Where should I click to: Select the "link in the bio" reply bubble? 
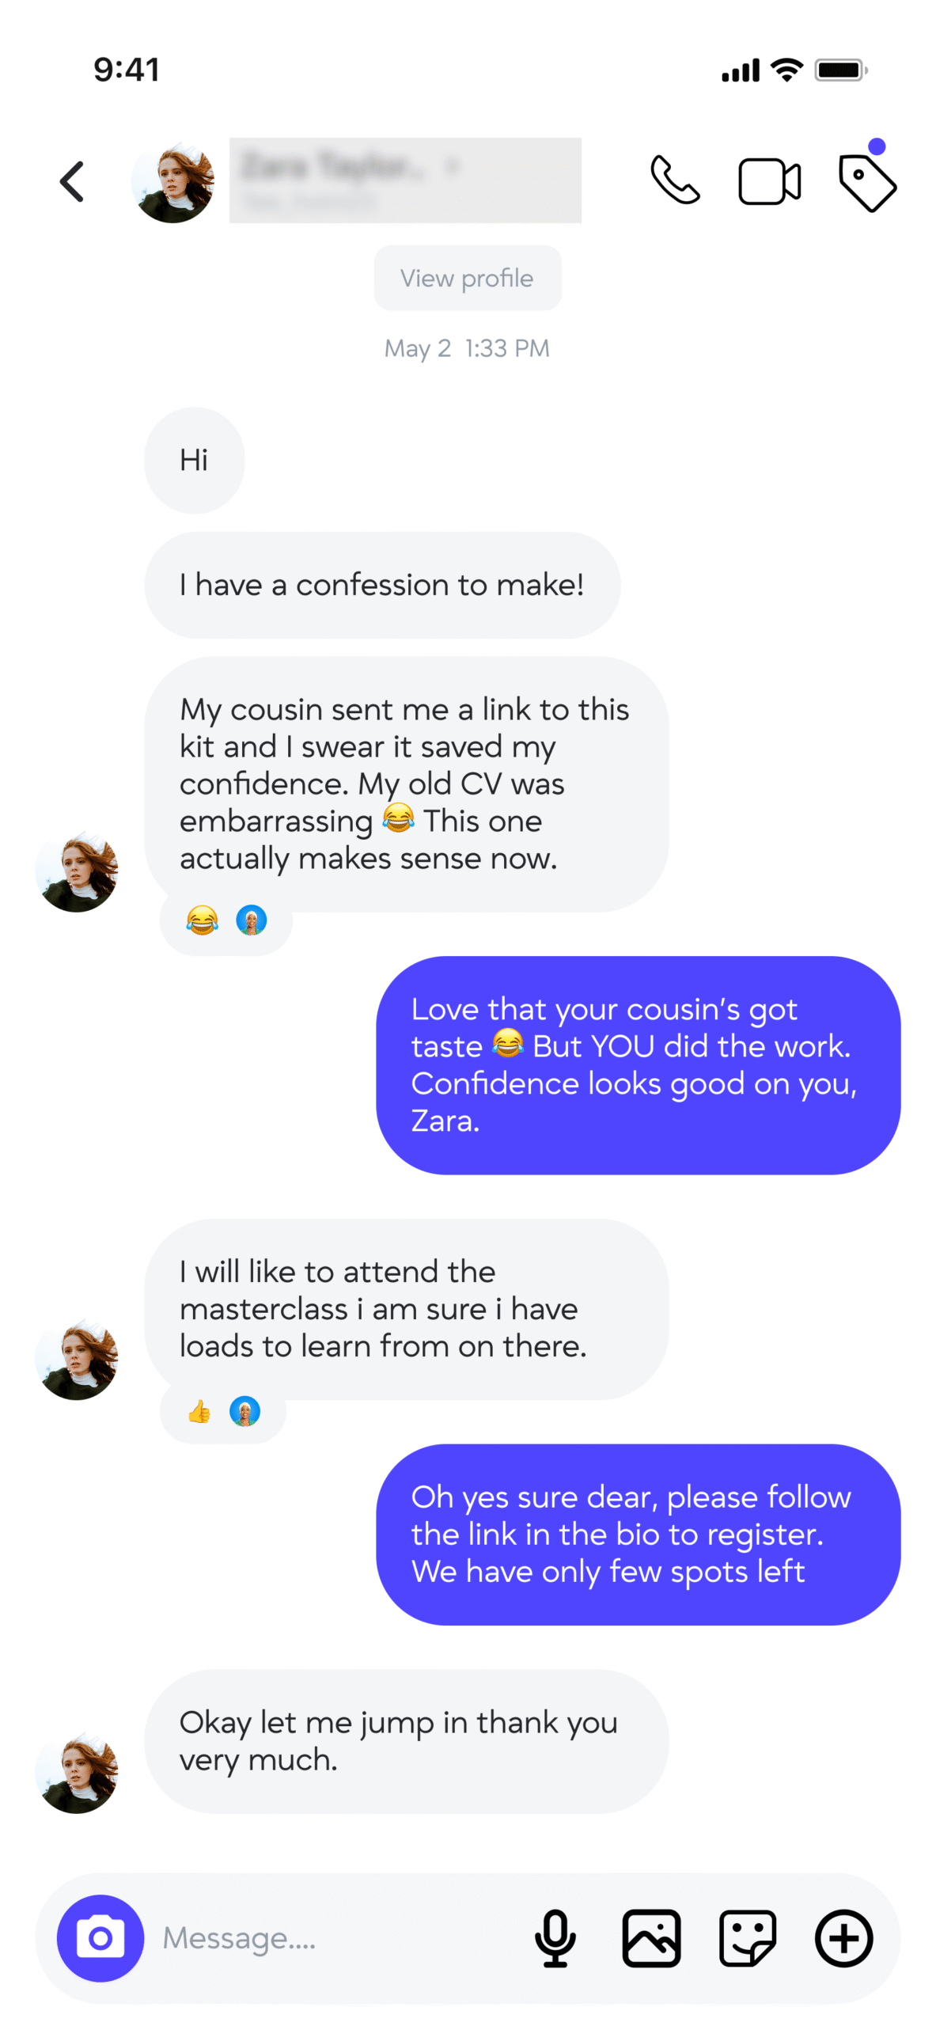click(637, 1533)
